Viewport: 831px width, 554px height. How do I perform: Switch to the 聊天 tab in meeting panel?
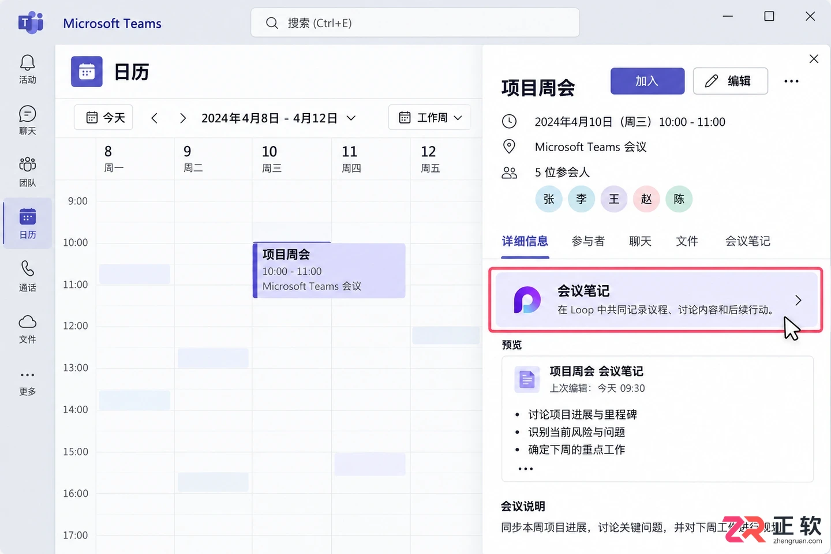640,241
